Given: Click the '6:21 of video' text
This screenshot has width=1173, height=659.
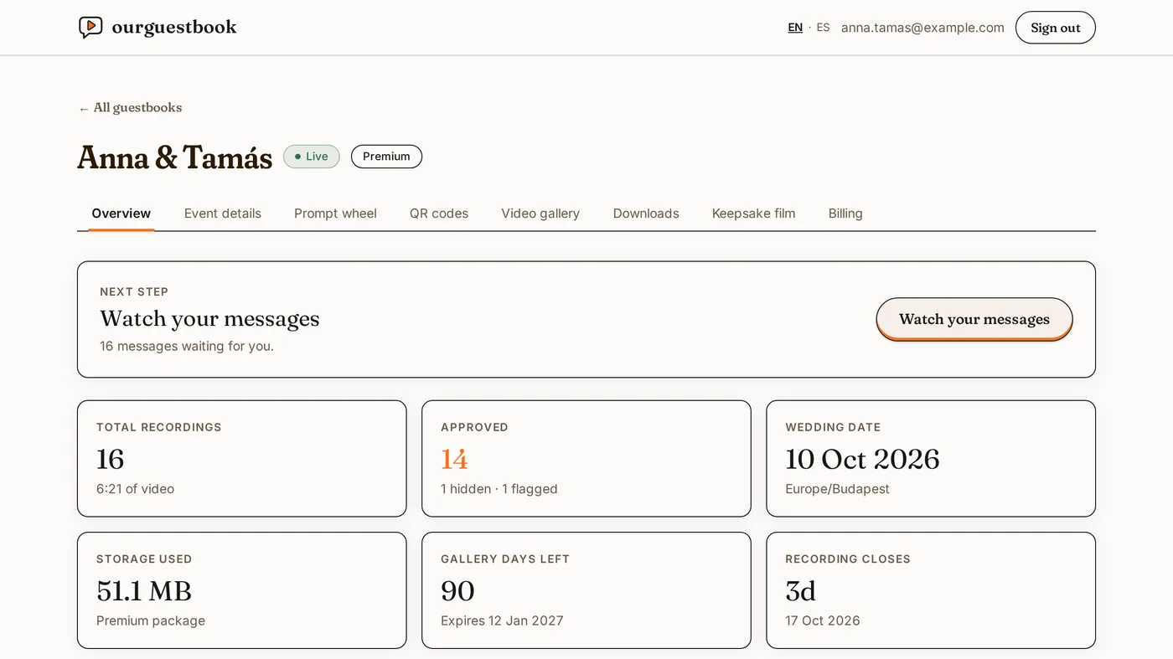Looking at the screenshot, I should coord(136,489).
